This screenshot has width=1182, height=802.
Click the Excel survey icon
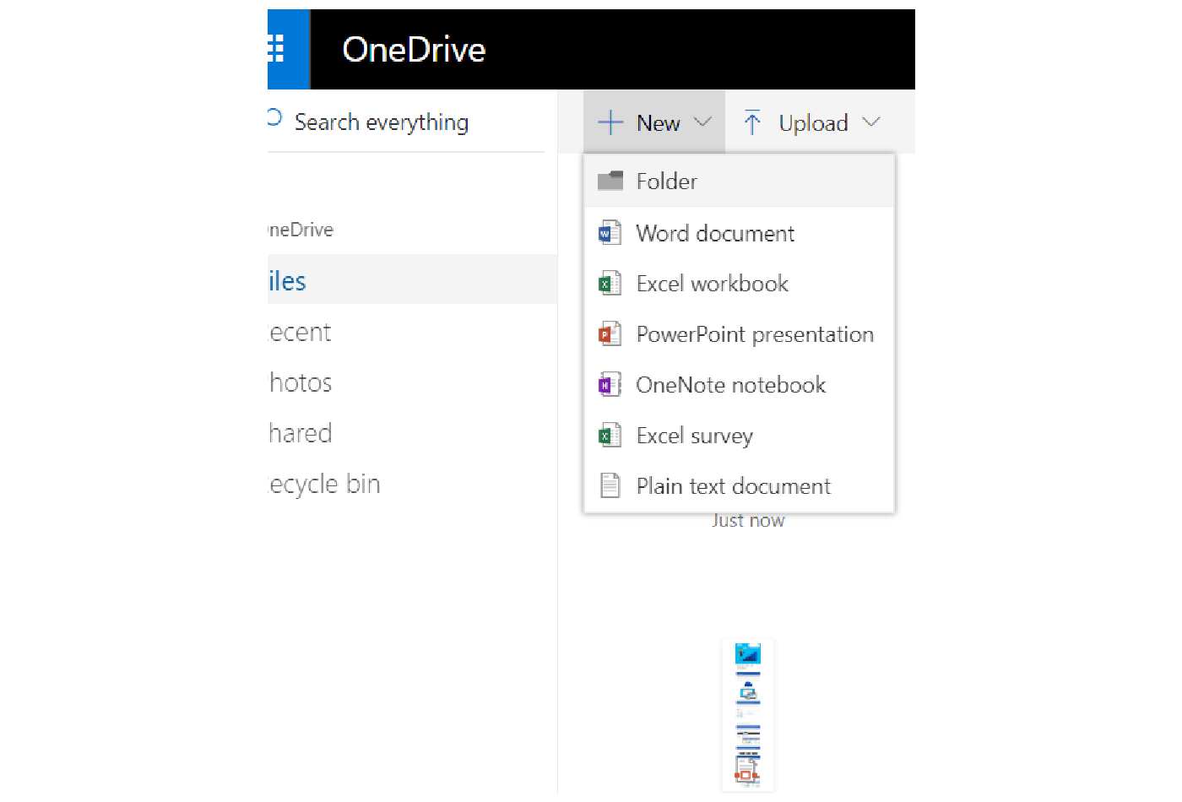[x=610, y=436]
